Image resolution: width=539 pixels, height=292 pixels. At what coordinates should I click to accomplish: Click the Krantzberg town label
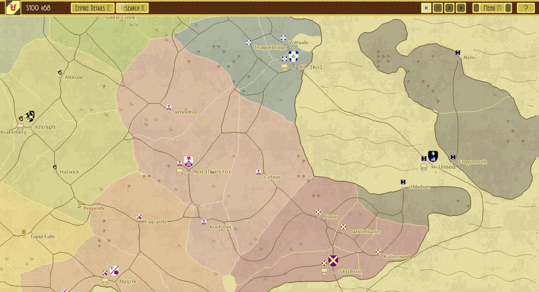coord(13,132)
